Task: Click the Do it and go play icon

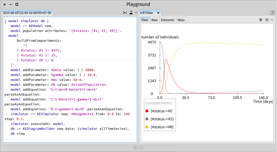Action: (x=125, y=13)
